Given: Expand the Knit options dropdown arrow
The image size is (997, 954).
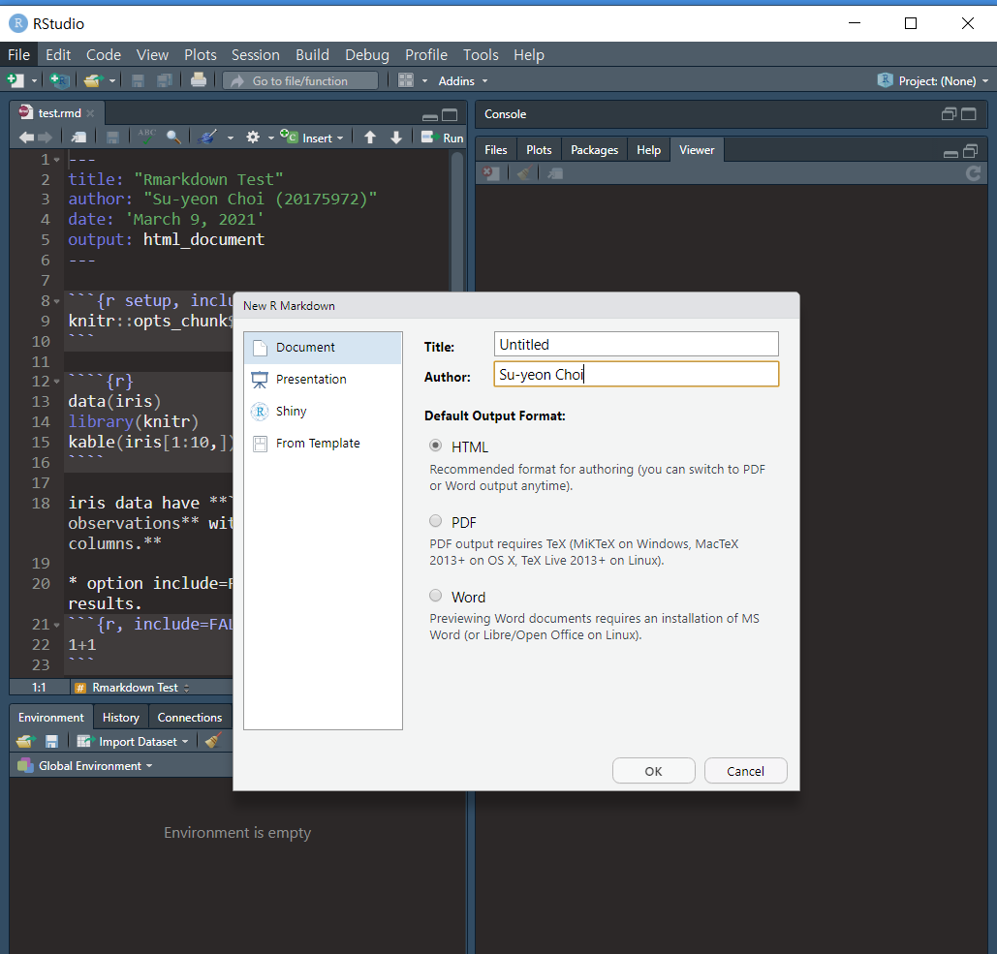Looking at the screenshot, I should pos(231,138).
